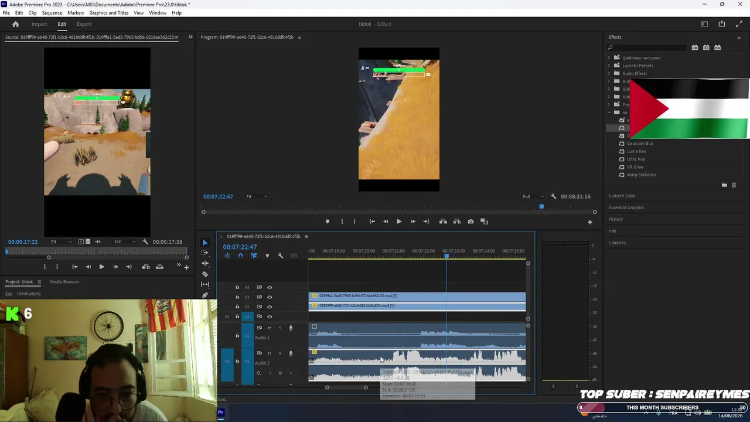Select the Pen tool

tap(205, 295)
